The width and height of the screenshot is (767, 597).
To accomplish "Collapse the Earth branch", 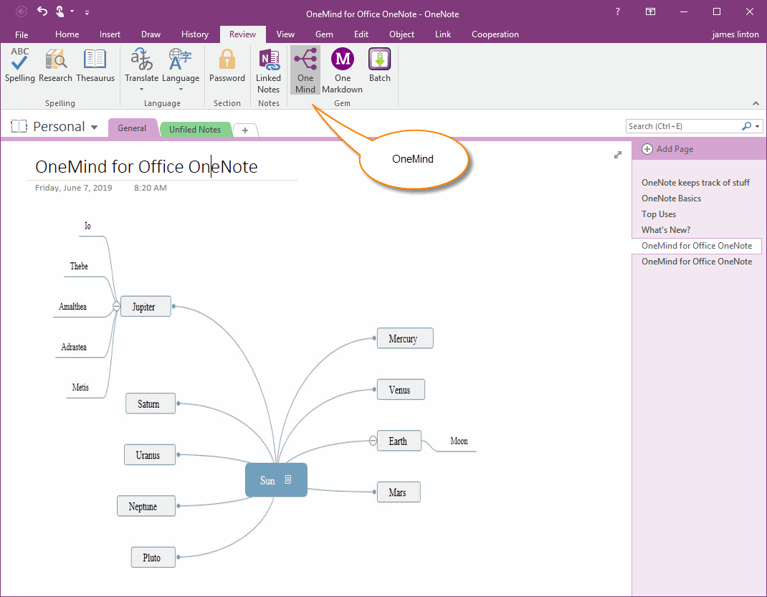I will [373, 441].
